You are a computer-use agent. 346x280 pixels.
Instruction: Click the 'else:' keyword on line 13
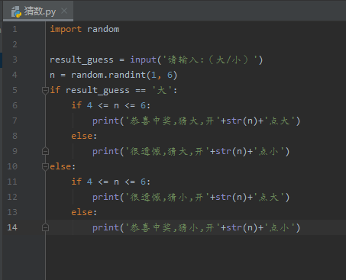click(84, 212)
